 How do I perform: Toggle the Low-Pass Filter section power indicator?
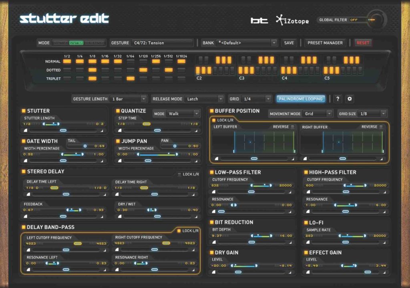pyautogui.click(x=212, y=172)
